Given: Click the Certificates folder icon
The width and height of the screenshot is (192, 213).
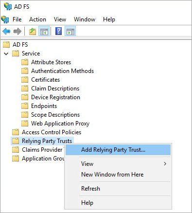Looking at the screenshot, I should [x=25, y=80].
